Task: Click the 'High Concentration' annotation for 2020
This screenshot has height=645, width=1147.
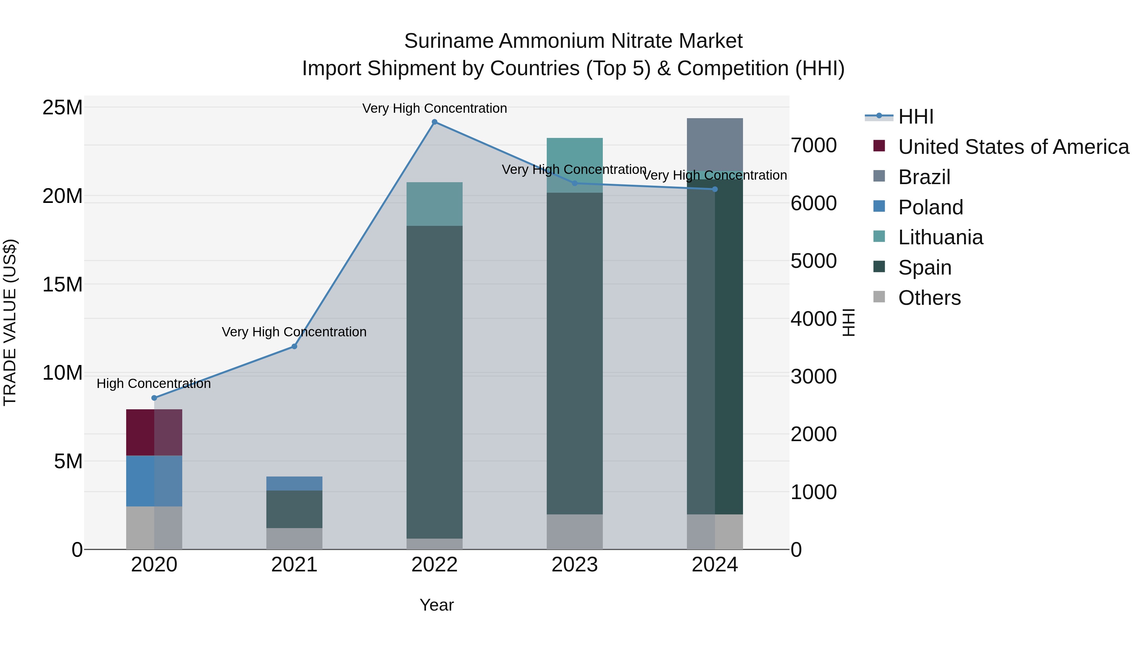Action: pos(154,383)
